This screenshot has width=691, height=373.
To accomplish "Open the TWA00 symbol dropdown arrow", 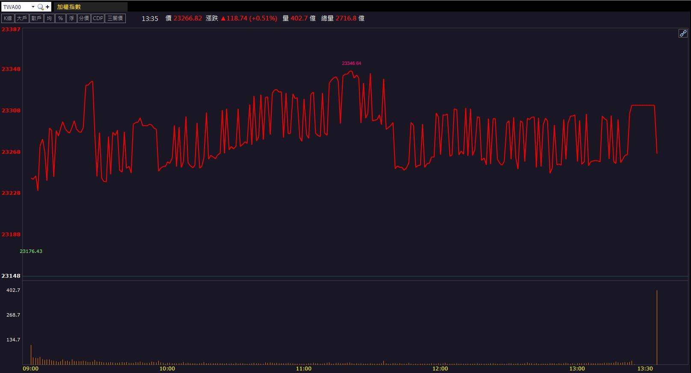I will (x=33, y=7).
